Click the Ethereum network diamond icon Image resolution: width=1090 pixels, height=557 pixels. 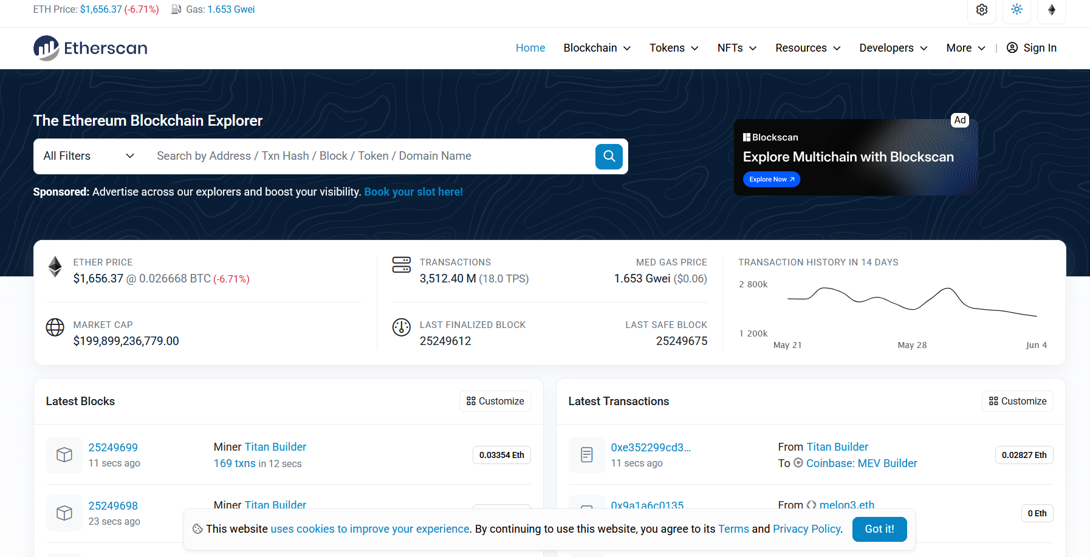point(1052,10)
